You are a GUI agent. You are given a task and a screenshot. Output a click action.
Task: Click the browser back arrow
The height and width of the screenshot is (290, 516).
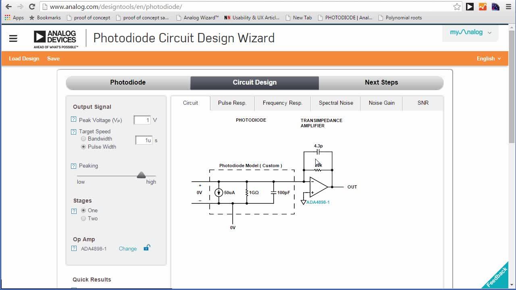[x=8, y=6]
